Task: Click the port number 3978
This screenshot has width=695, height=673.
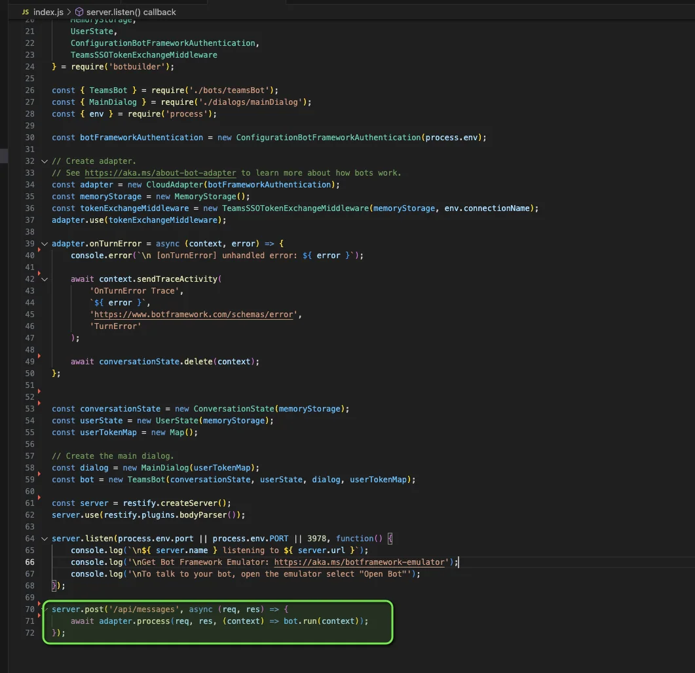Action: point(316,539)
